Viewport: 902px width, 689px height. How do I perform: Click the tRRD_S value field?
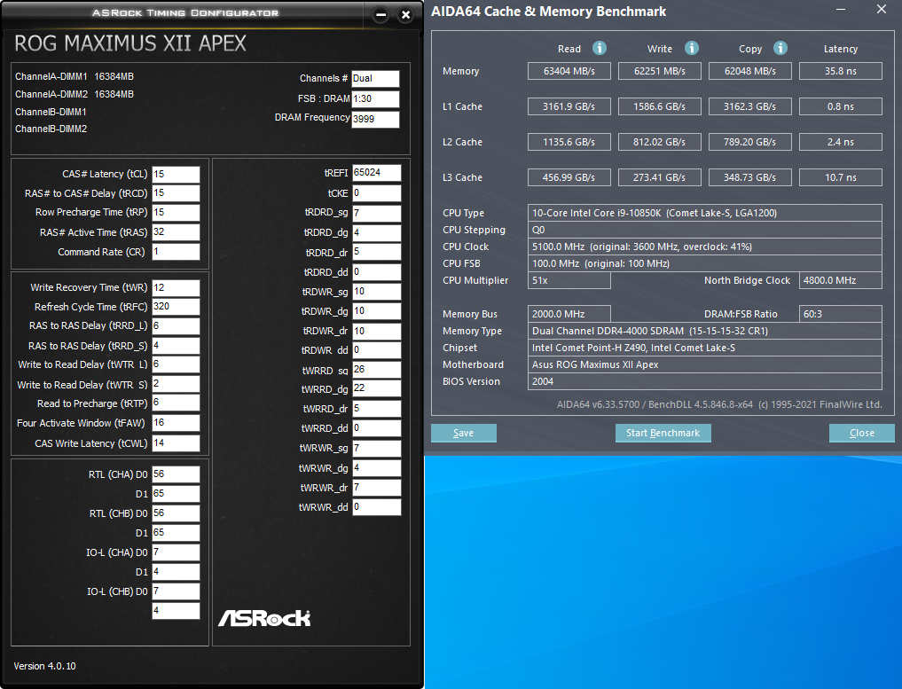pos(176,346)
